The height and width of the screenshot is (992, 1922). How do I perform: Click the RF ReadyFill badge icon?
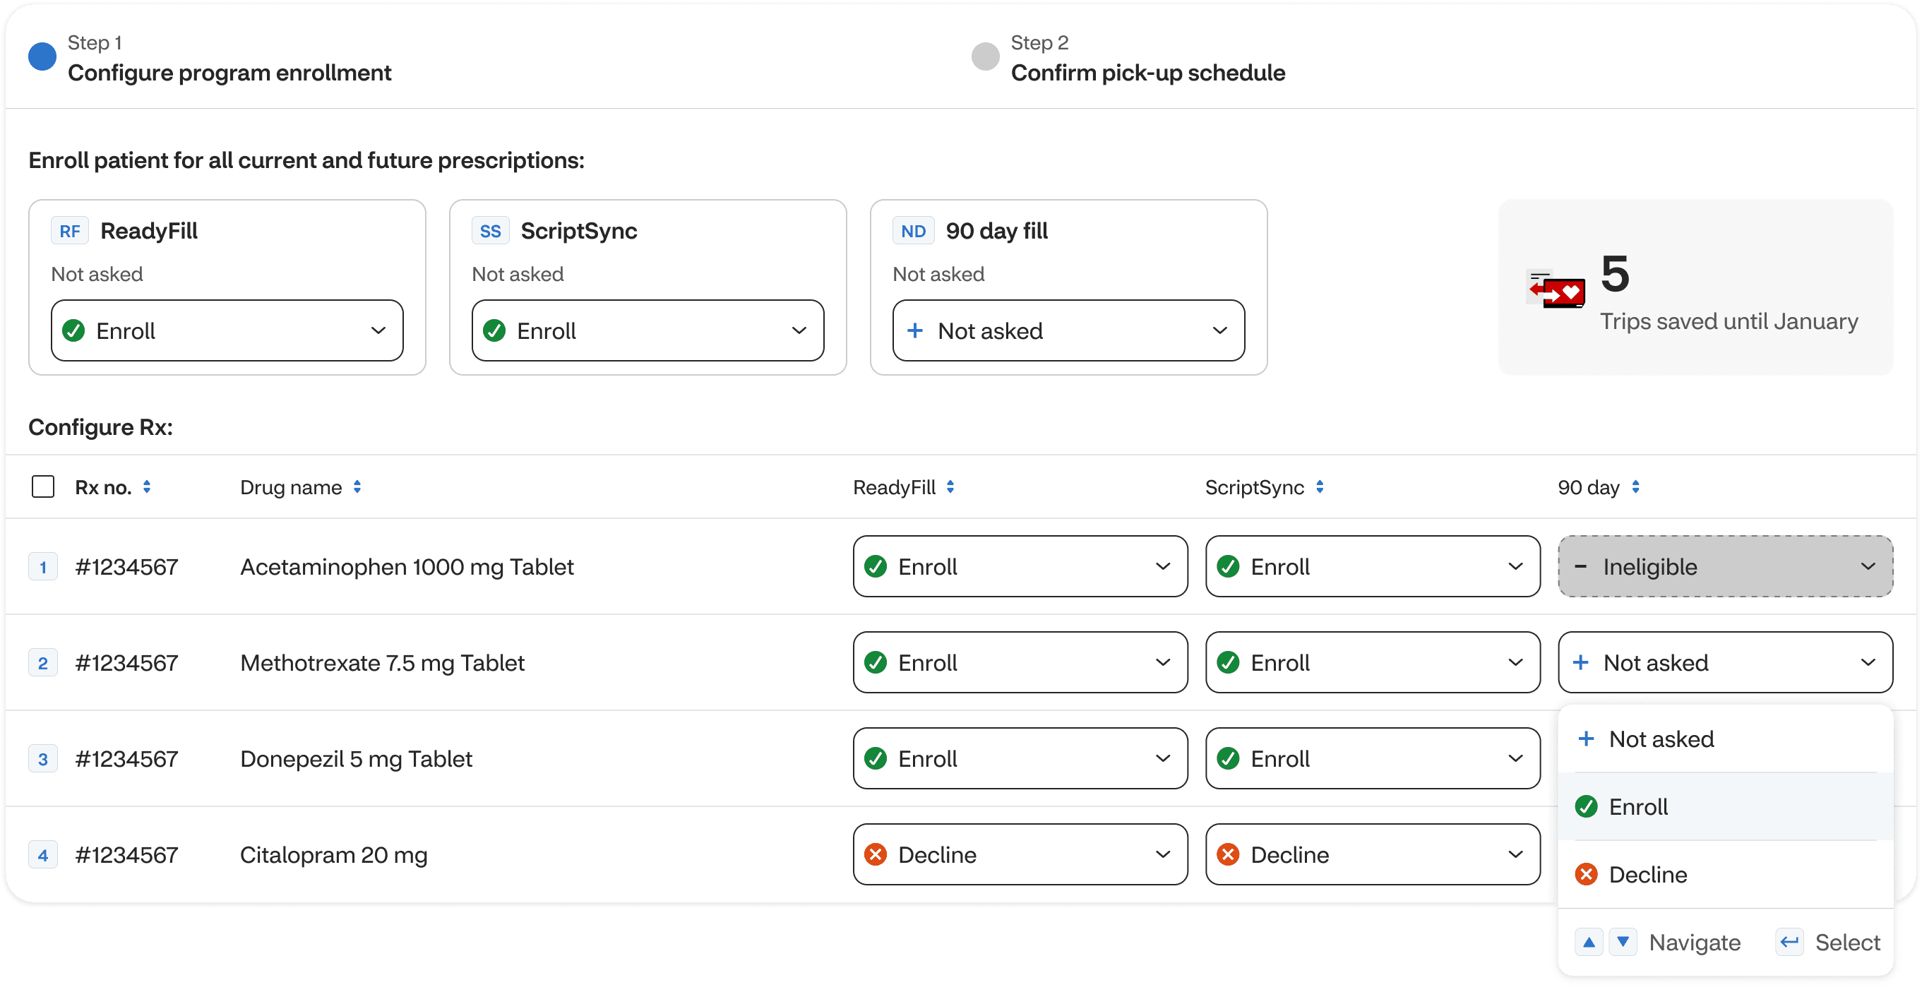click(69, 231)
